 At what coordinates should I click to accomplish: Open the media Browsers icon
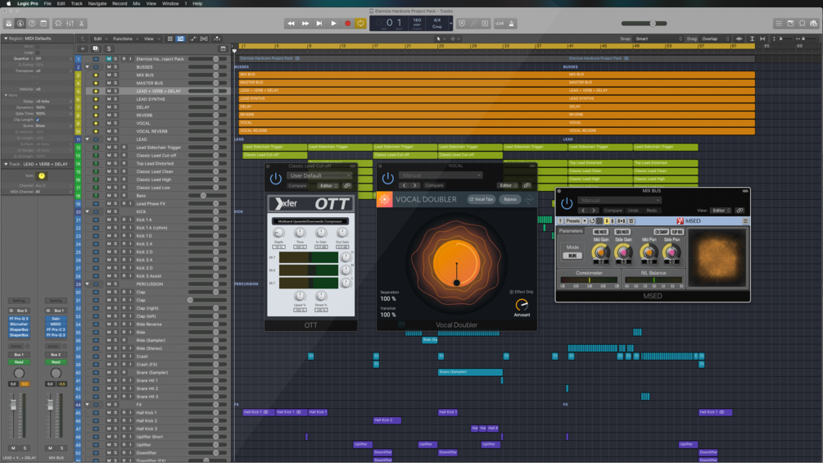(x=813, y=23)
